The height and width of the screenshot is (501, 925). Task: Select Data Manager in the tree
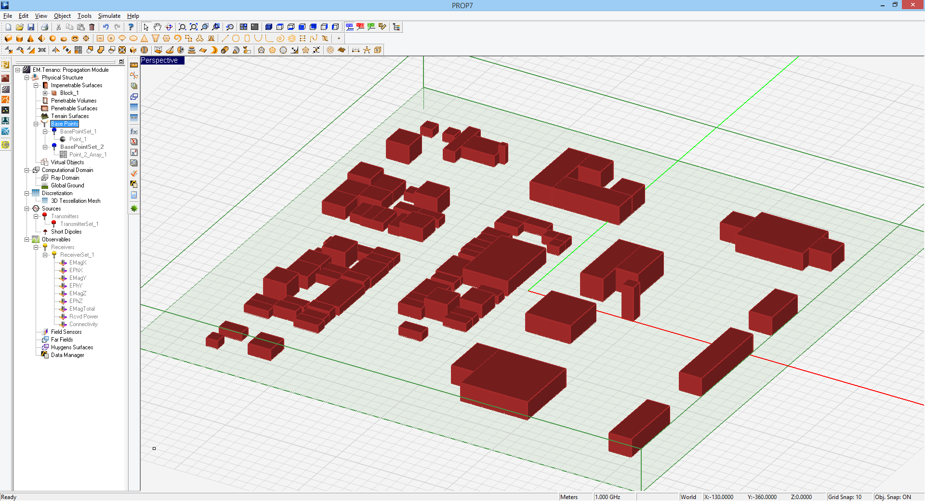coord(67,355)
